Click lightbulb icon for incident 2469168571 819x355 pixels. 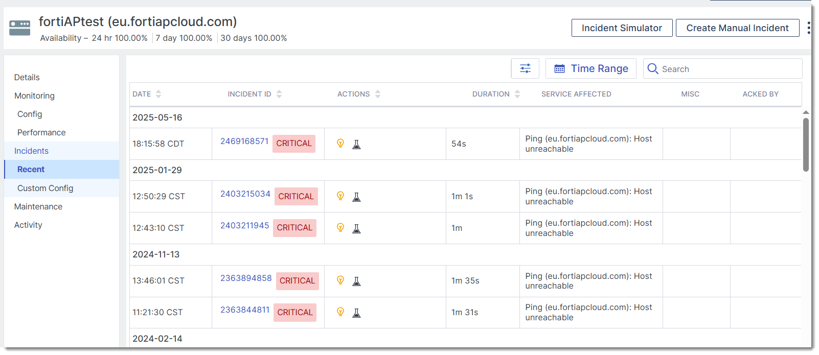pyautogui.click(x=340, y=144)
